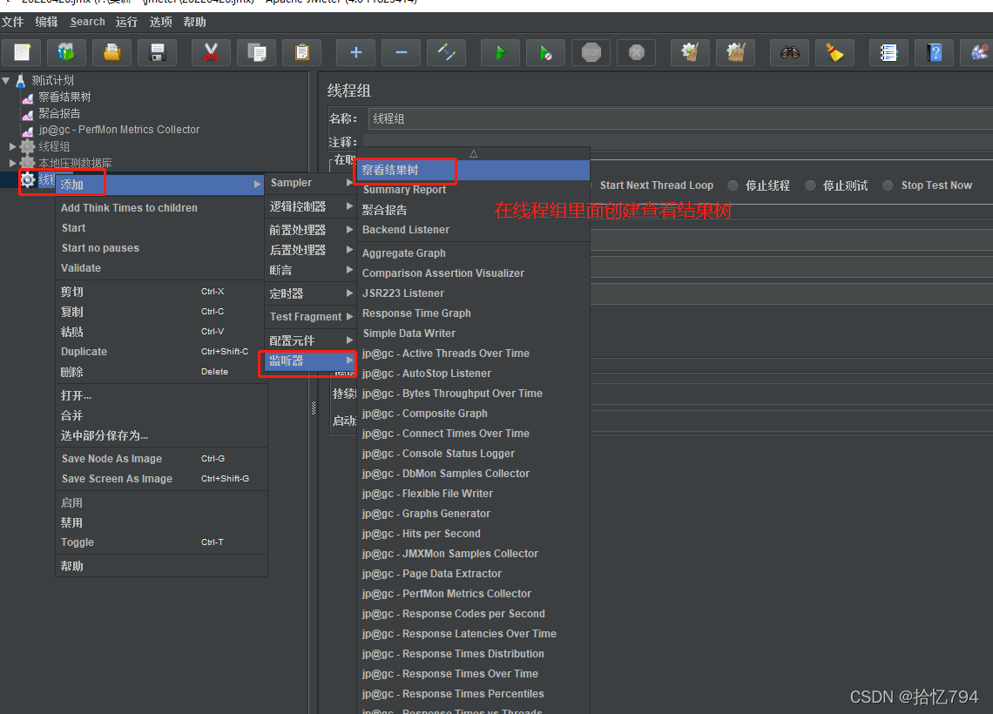The image size is (993, 714).
Task: Collapse the 测试计划 tree root
Action: tap(6, 80)
